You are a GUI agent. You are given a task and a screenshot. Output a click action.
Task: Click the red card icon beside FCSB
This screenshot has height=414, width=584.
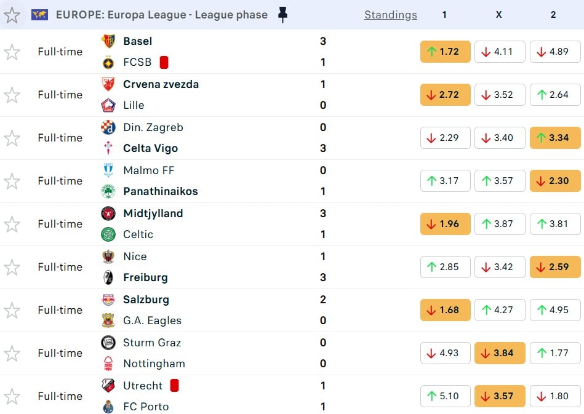coord(164,62)
